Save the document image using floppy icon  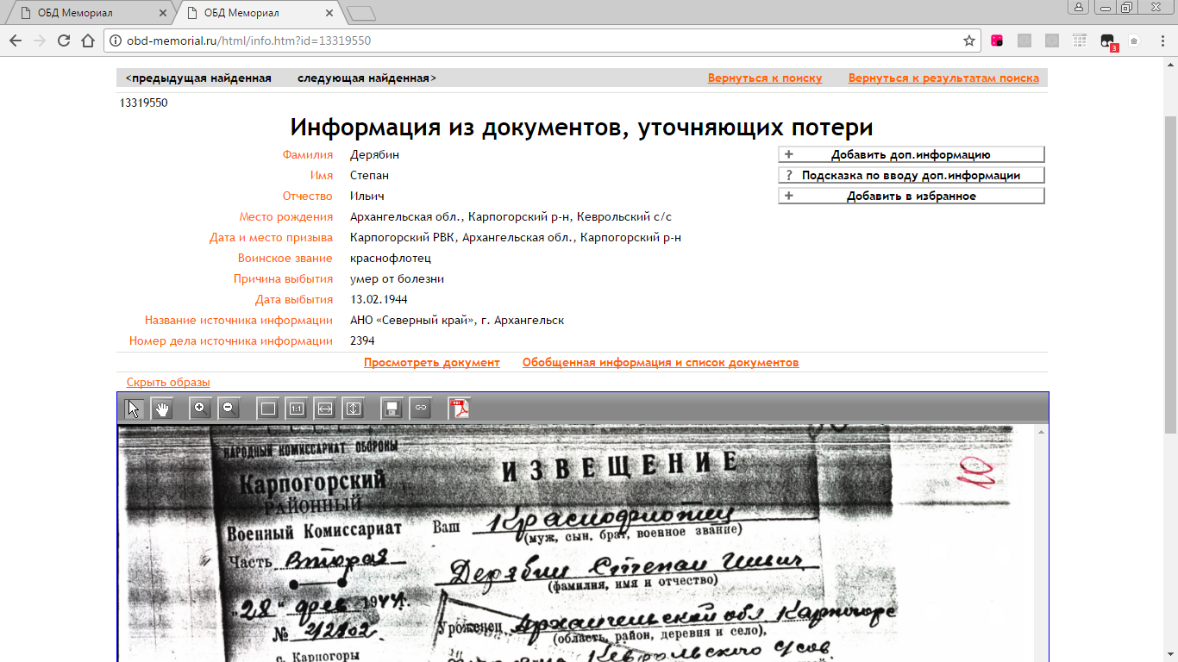click(x=392, y=409)
